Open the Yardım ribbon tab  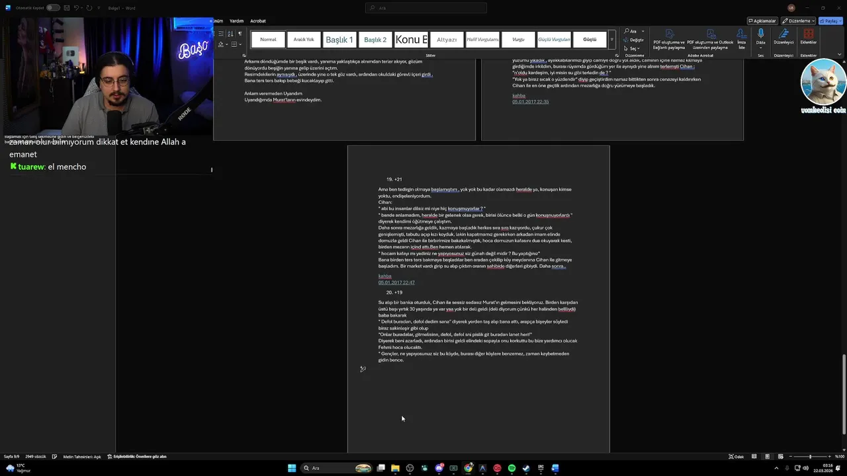point(236,21)
